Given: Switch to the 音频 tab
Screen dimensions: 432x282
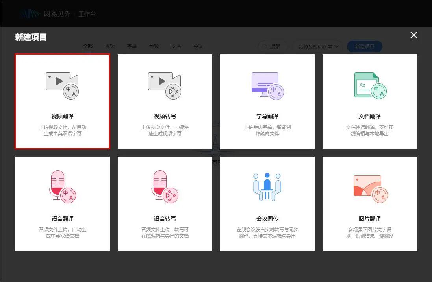Looking at the screenshot, I should pos(154,46).
